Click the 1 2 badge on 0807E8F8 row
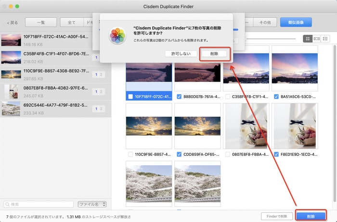This screenshot has height=222, width=337. [x=99, y=92]
